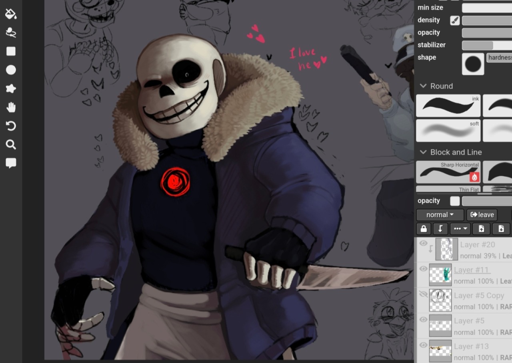Select the paint bucket fill tool

pyautogui.click(x=11, y=14)
